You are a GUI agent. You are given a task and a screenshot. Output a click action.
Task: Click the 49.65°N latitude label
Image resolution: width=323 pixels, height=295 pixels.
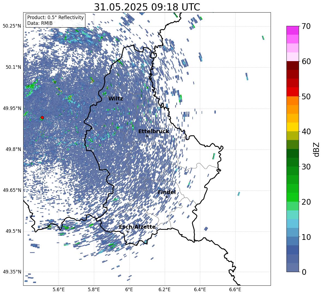coord(12,190)
